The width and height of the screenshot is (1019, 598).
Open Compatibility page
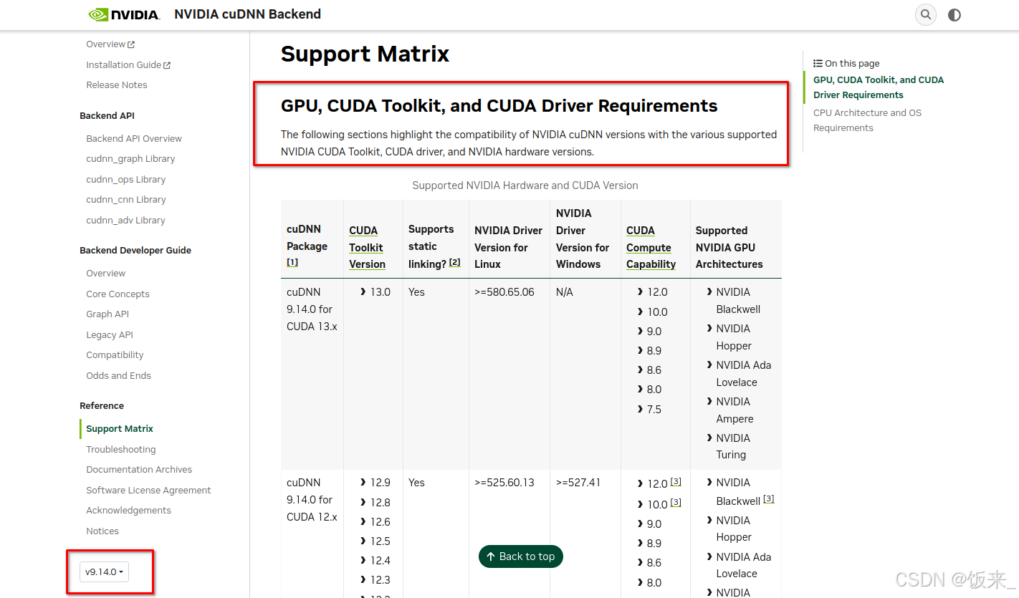115,355
